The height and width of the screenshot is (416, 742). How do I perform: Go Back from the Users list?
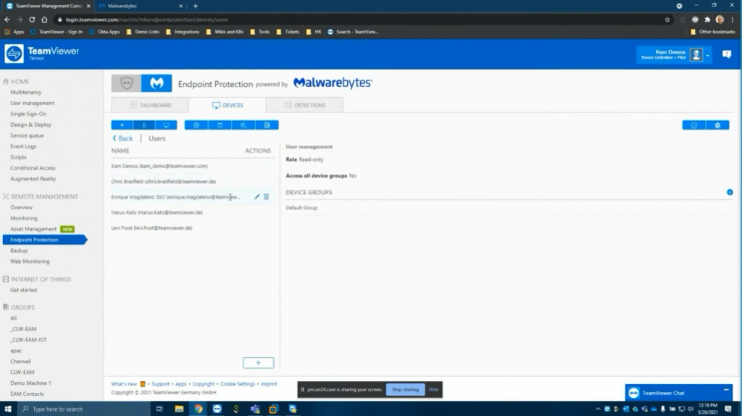(122, 138)
